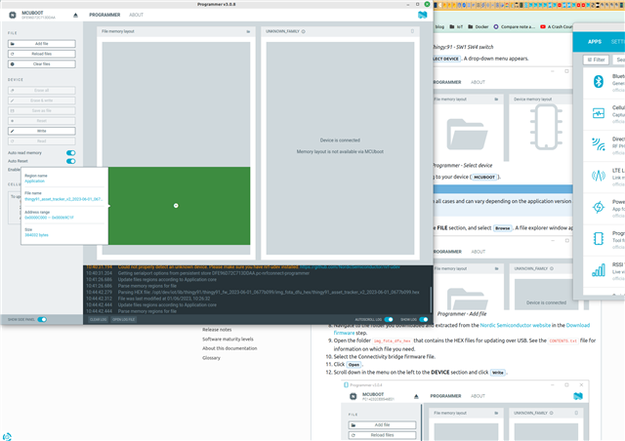This screenshot has height=441, width=625.
Task: Click info icon next to UNKNOWN_FAMILY
Action: pos(304,31)
